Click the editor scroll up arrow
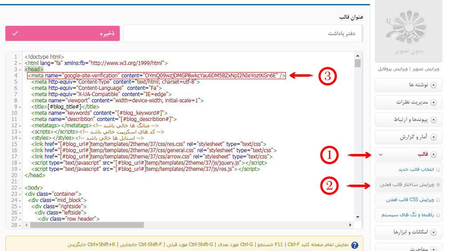The width and height of the screenshot is (455, 251). [x=357, y=56]
